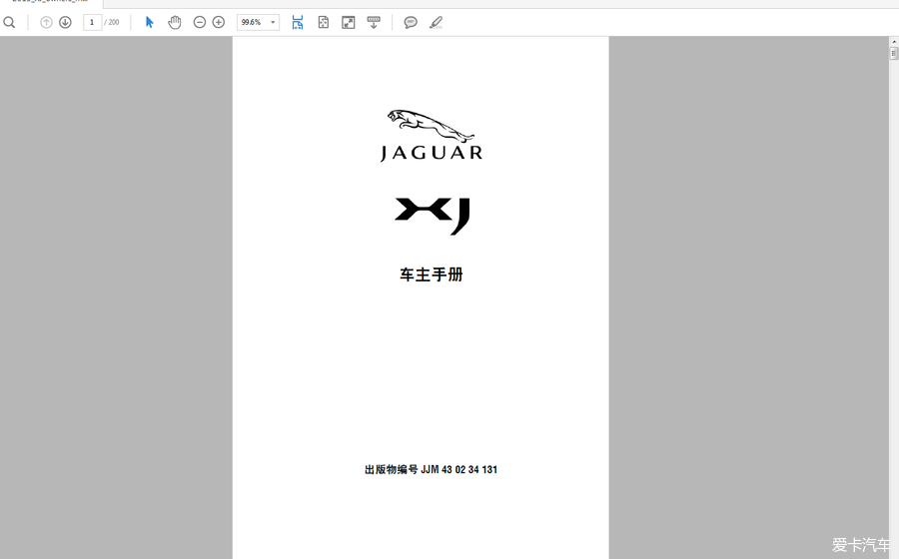Open the search magnifier tool

pyautogui.click(x=9, y=22)
